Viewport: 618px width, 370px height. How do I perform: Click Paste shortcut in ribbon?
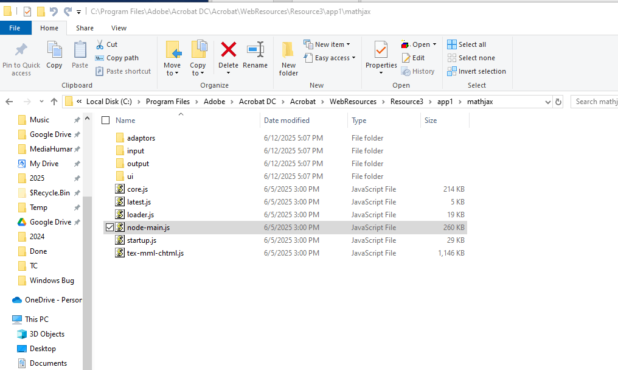pos(123,71)
